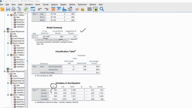192x108 pixels.
Task: Click the Overall Percentage value 63.3
Action: pyautogui.click(x=97, y=73)
